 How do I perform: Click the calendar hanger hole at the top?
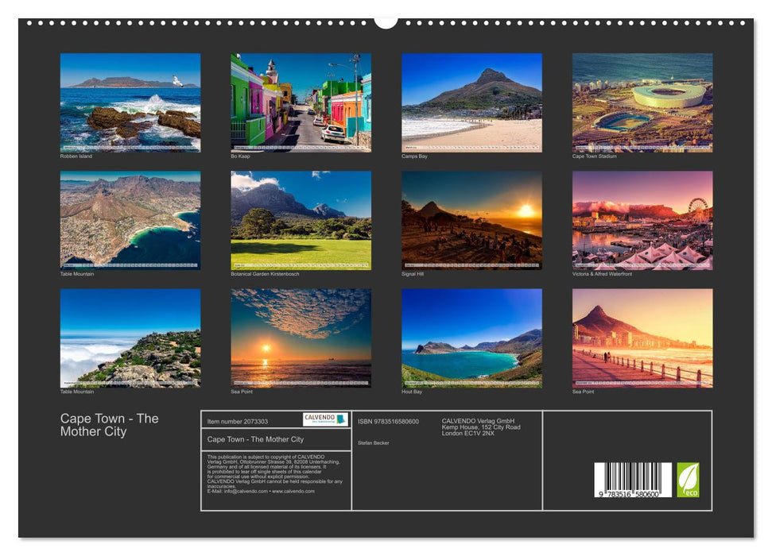(386, 20)
